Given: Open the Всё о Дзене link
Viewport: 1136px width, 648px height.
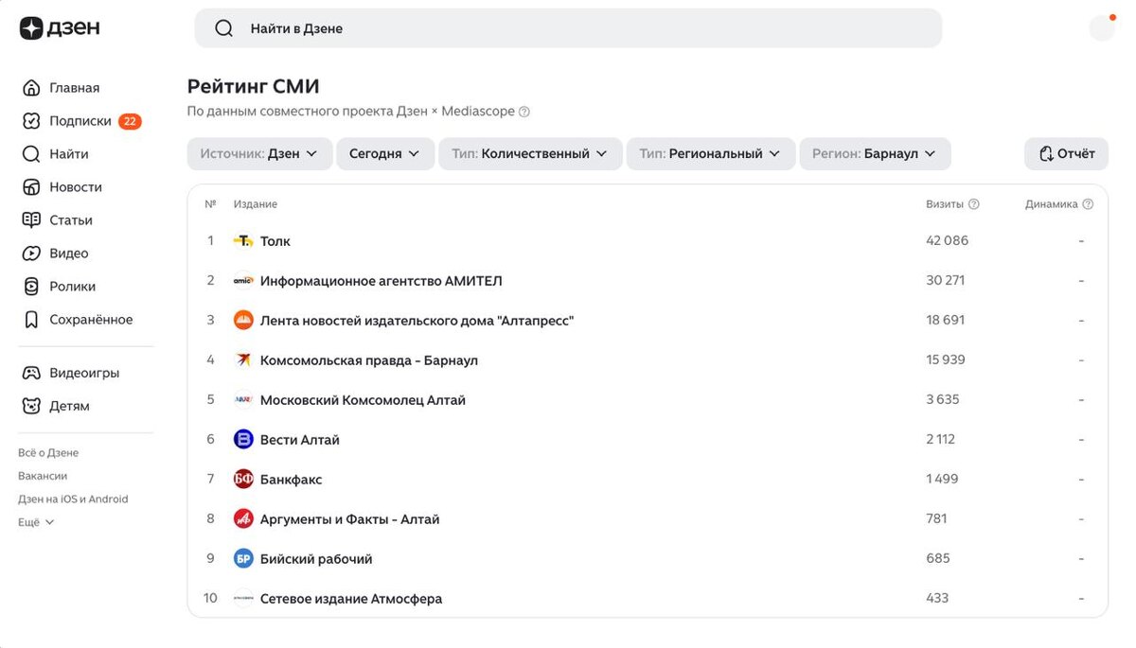Looking at the screenshot, I should click(x=48, y=453).
